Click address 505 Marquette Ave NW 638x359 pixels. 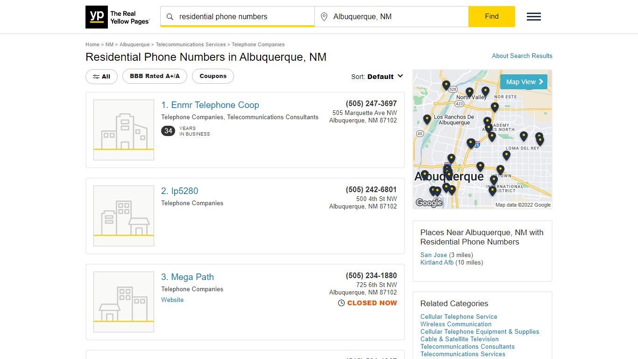[365, 113]
